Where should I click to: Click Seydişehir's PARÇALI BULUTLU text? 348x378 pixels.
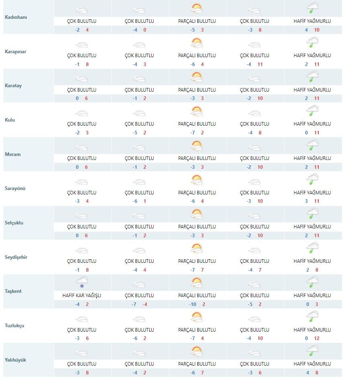pos(197,261)
